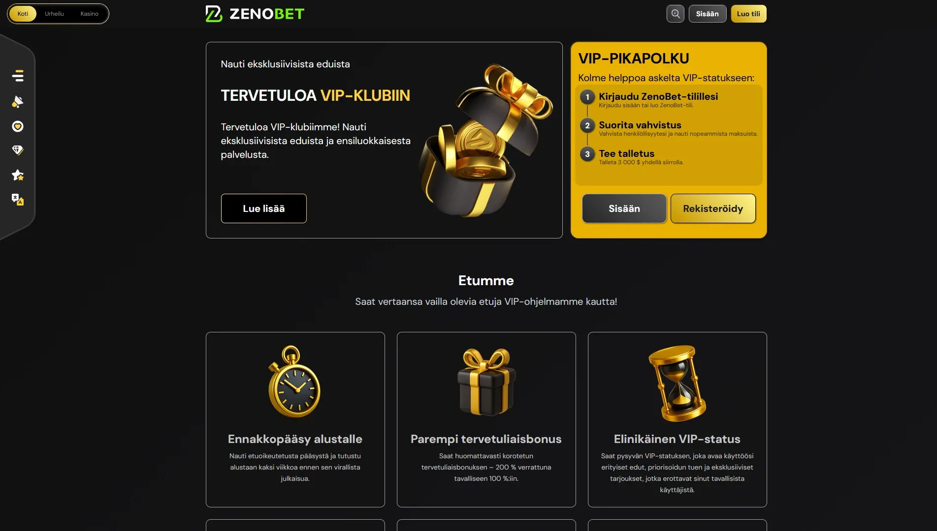Click the star rewards icon in sidebar
This screenshot has width=937, height=531.
[x=18, y=175]
